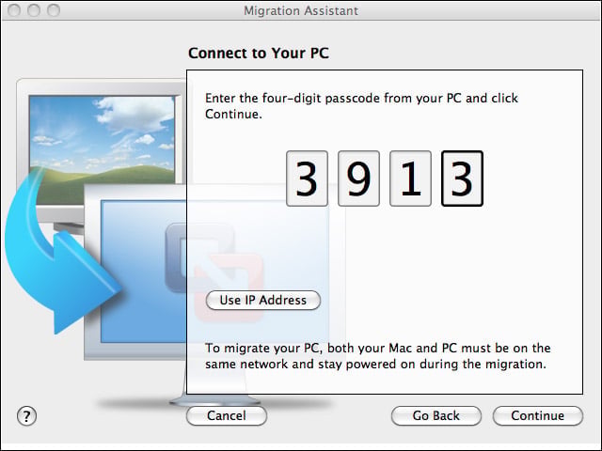Click the same network requirement note
This screenshot has height=451, width=602.
[378, 356]
